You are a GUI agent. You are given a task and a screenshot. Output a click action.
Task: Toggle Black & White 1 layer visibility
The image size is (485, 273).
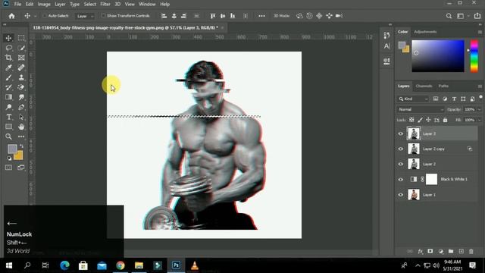(401, 179)
